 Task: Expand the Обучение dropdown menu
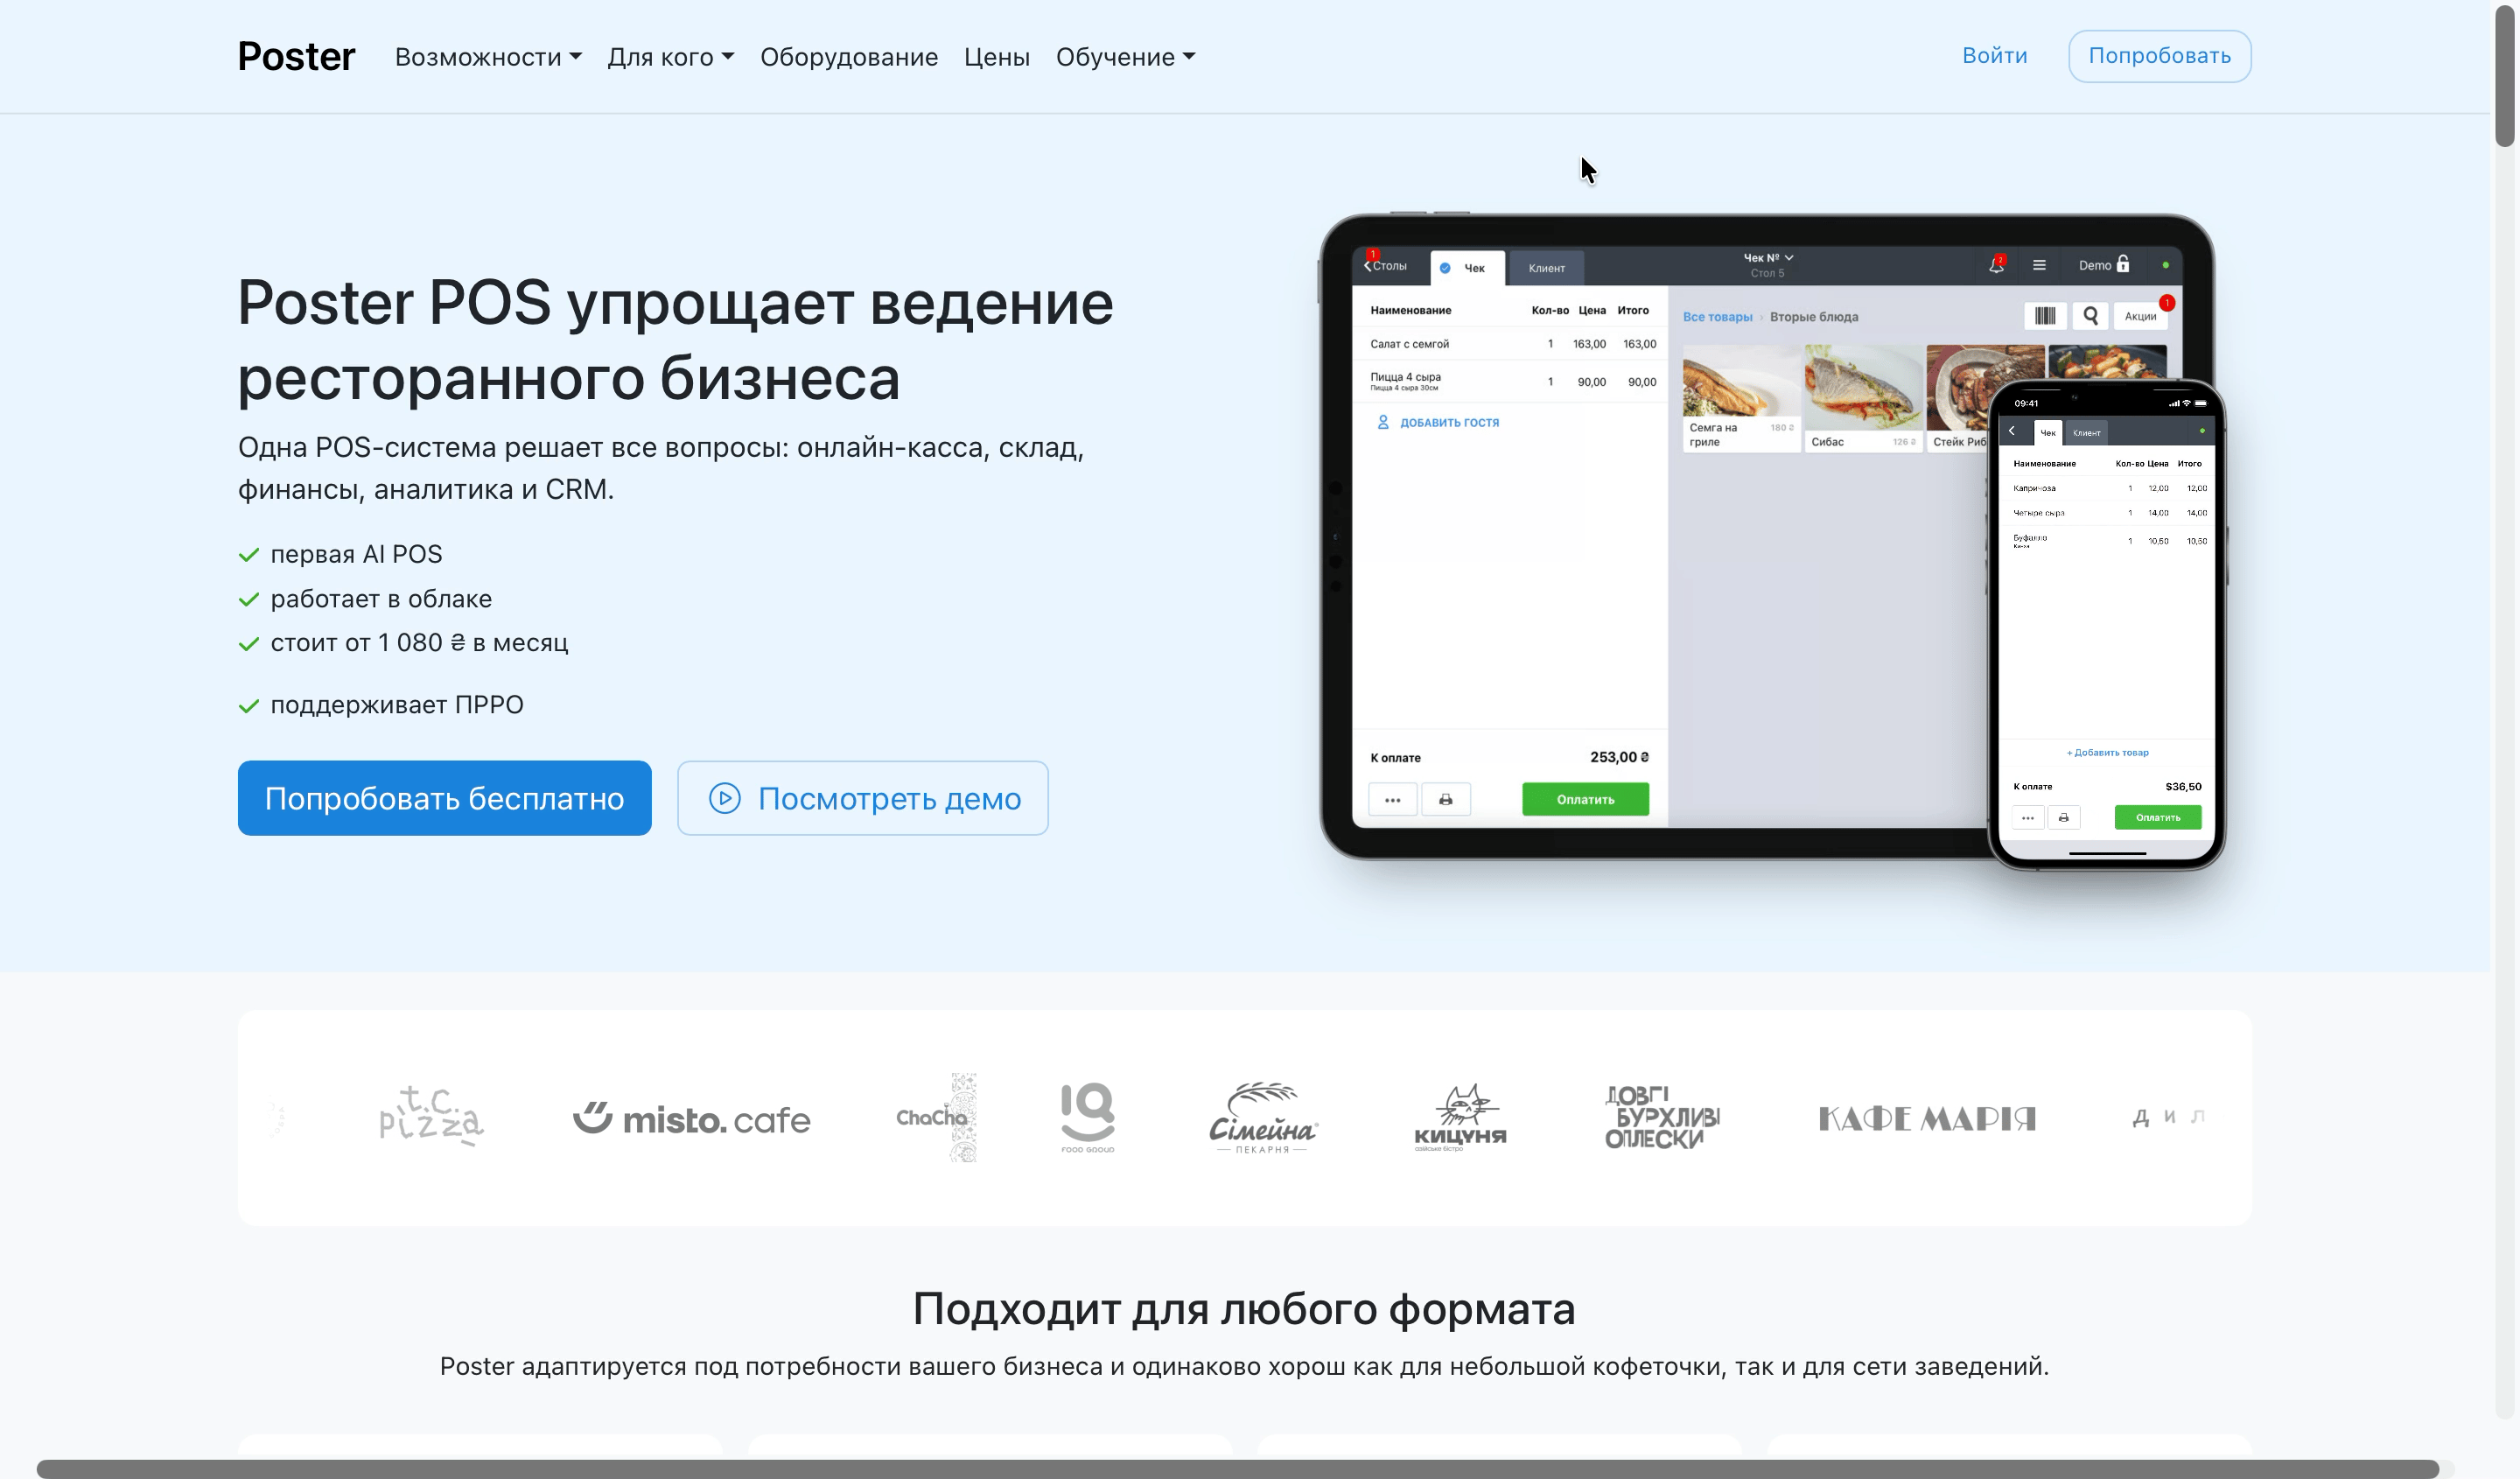coord(1125,57)
